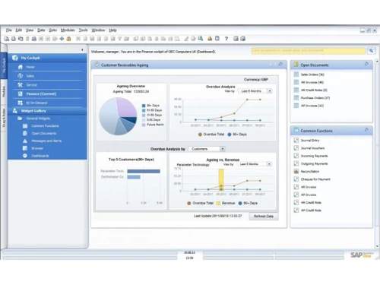Click the pencil Layout Designer toolbar icon

click(x=186, y=39)
